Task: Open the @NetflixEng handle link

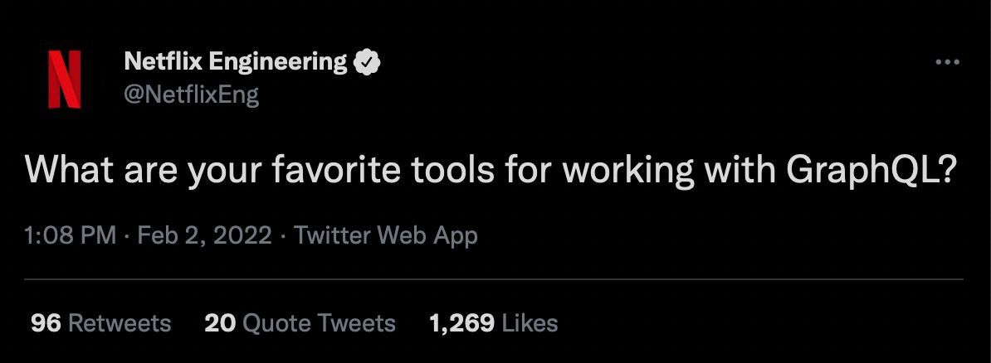Action: [x=192, y=94]
